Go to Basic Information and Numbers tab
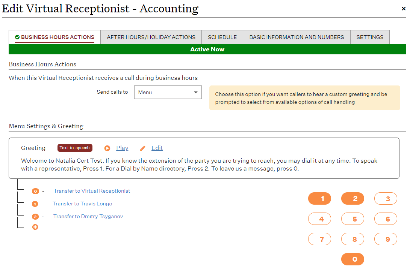This screenshot has width=410, height=271. (x=297, y=37)
